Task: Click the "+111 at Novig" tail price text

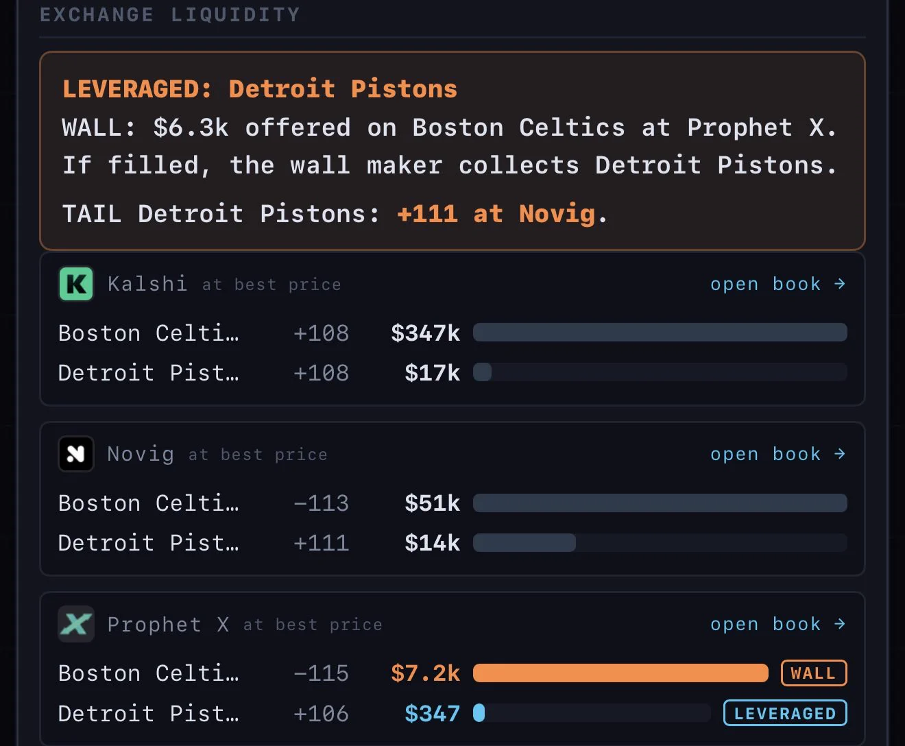Action: coord(496,214)
